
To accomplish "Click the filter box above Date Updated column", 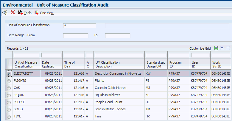I will coord(52,55).
